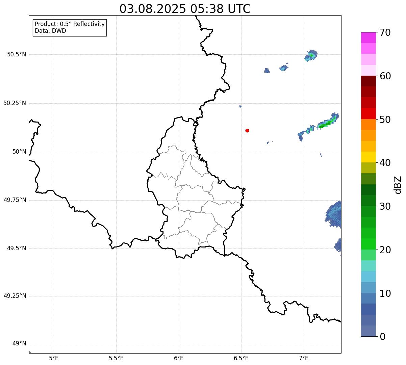The image size is (406, 365).
Task: Click "Product: 0.5° Reflectivity" text
Action: coord(70,24)
